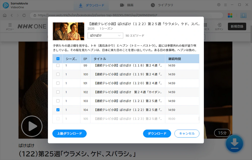The height and width of the screenshot is (160, 252).
Task: Open the colorful grid extensions icon
Action: click(x=230, y=15)
